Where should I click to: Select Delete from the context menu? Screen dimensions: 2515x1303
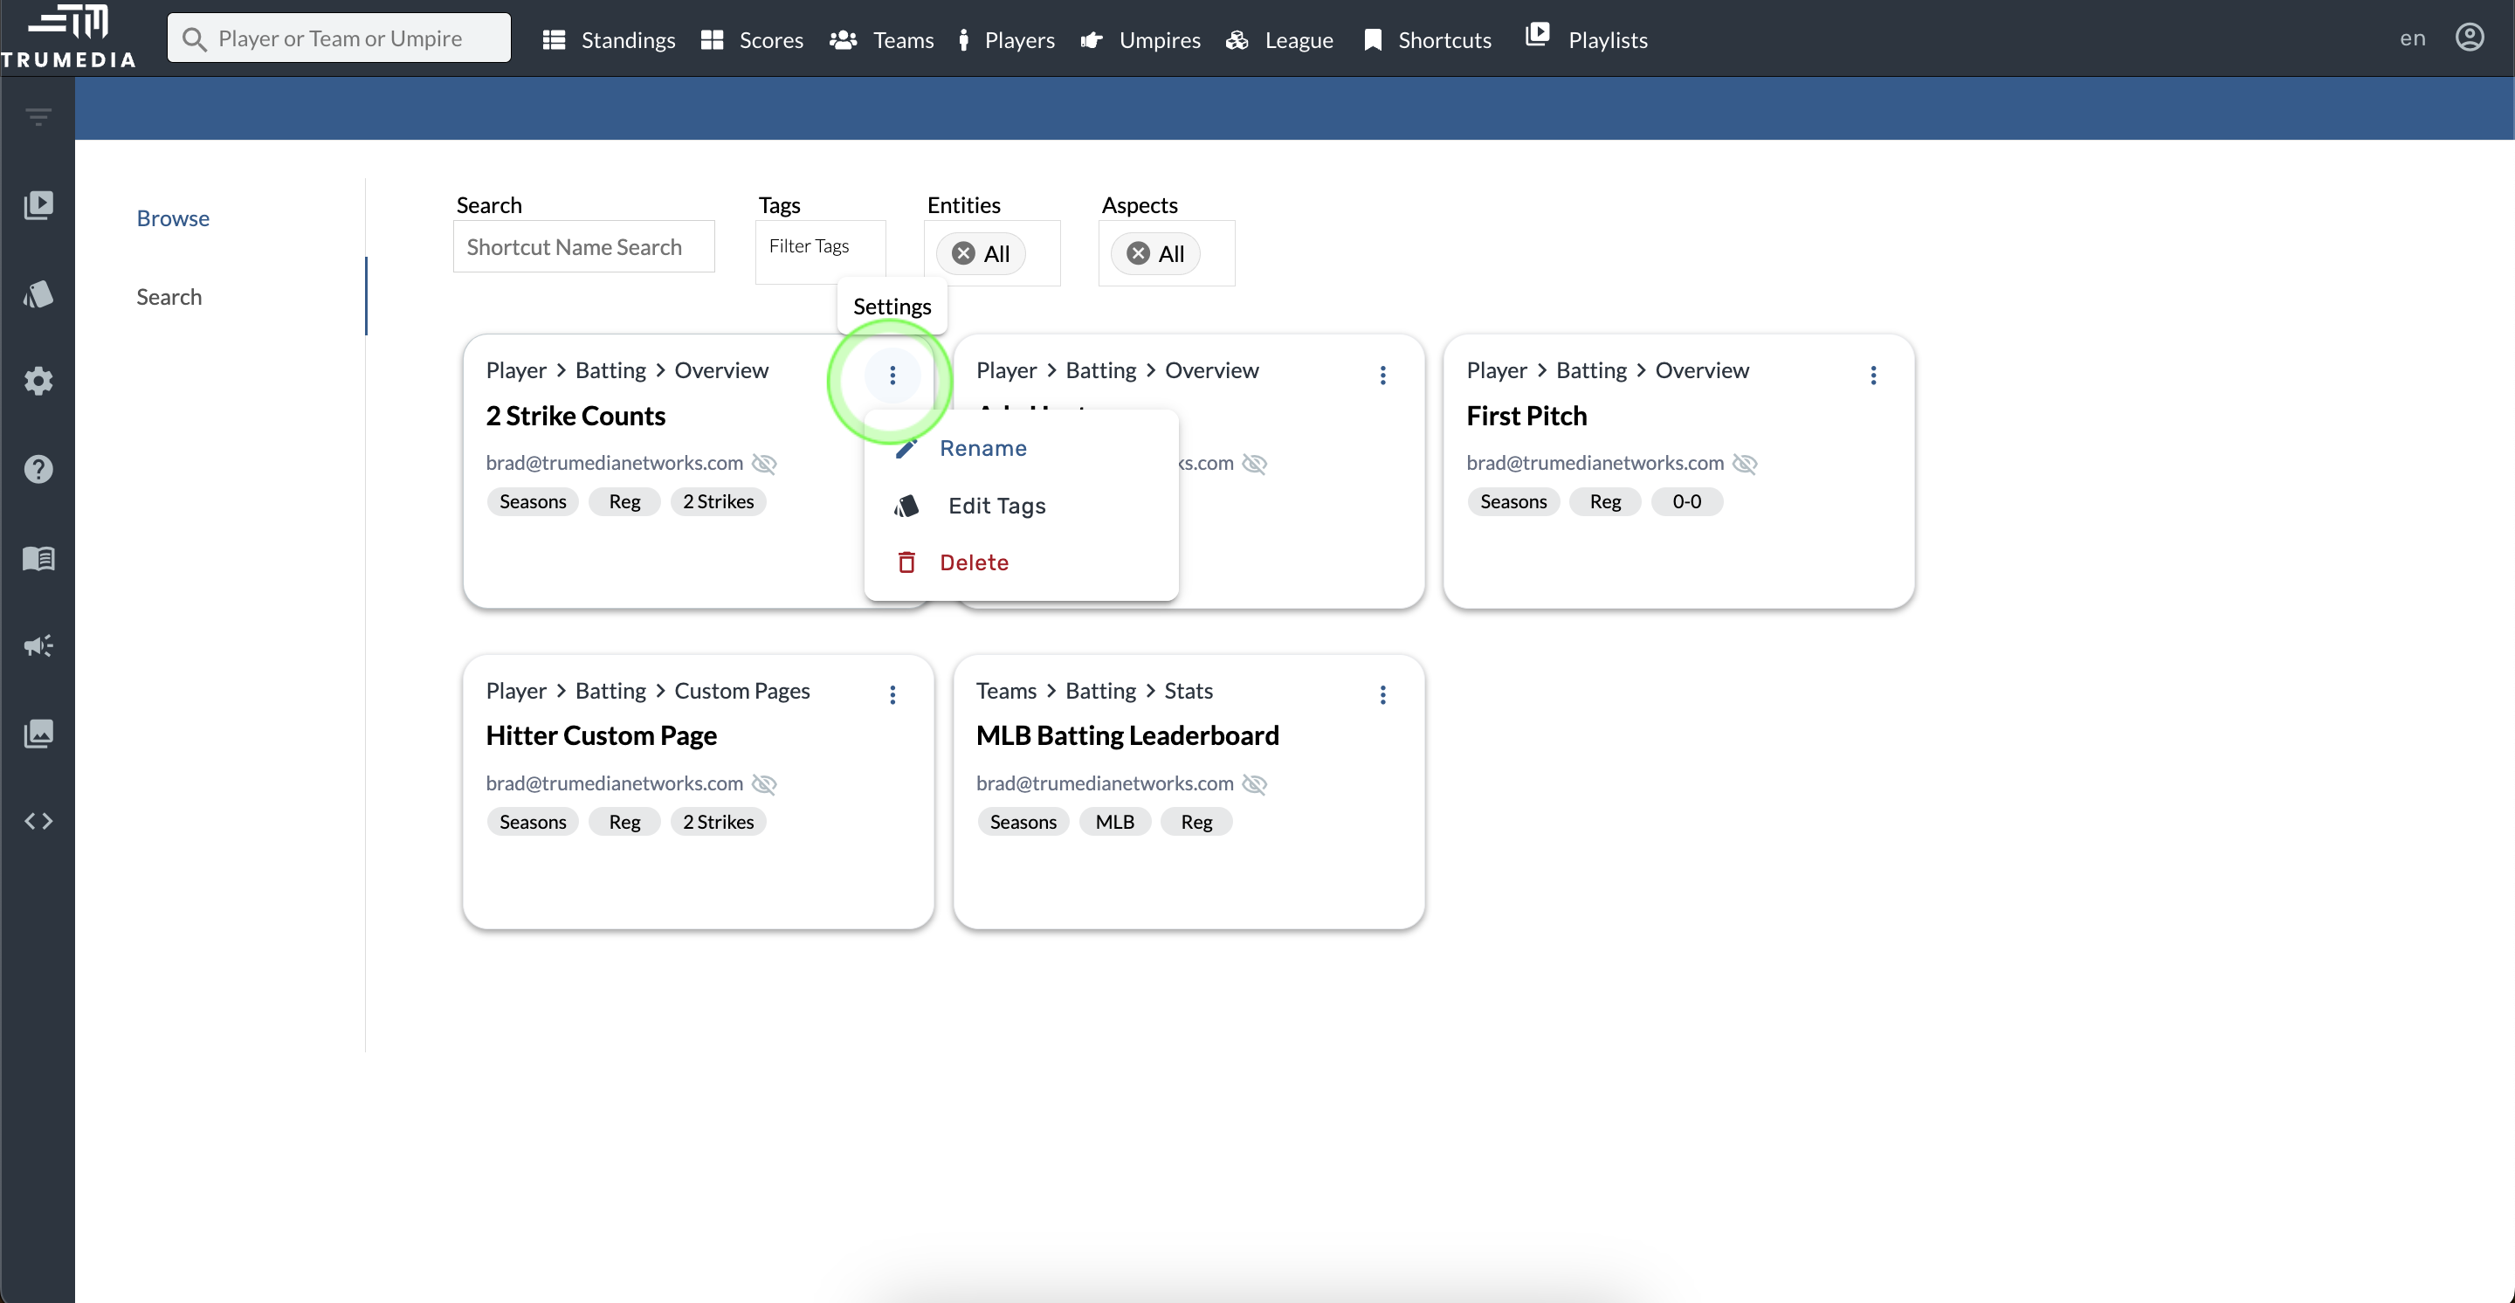tap(974, 562)
